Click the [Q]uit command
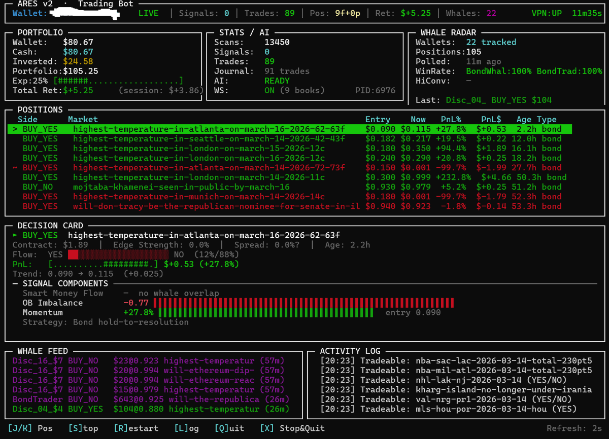The height and width of the screenshot is (439, 609). coord(229,428)
